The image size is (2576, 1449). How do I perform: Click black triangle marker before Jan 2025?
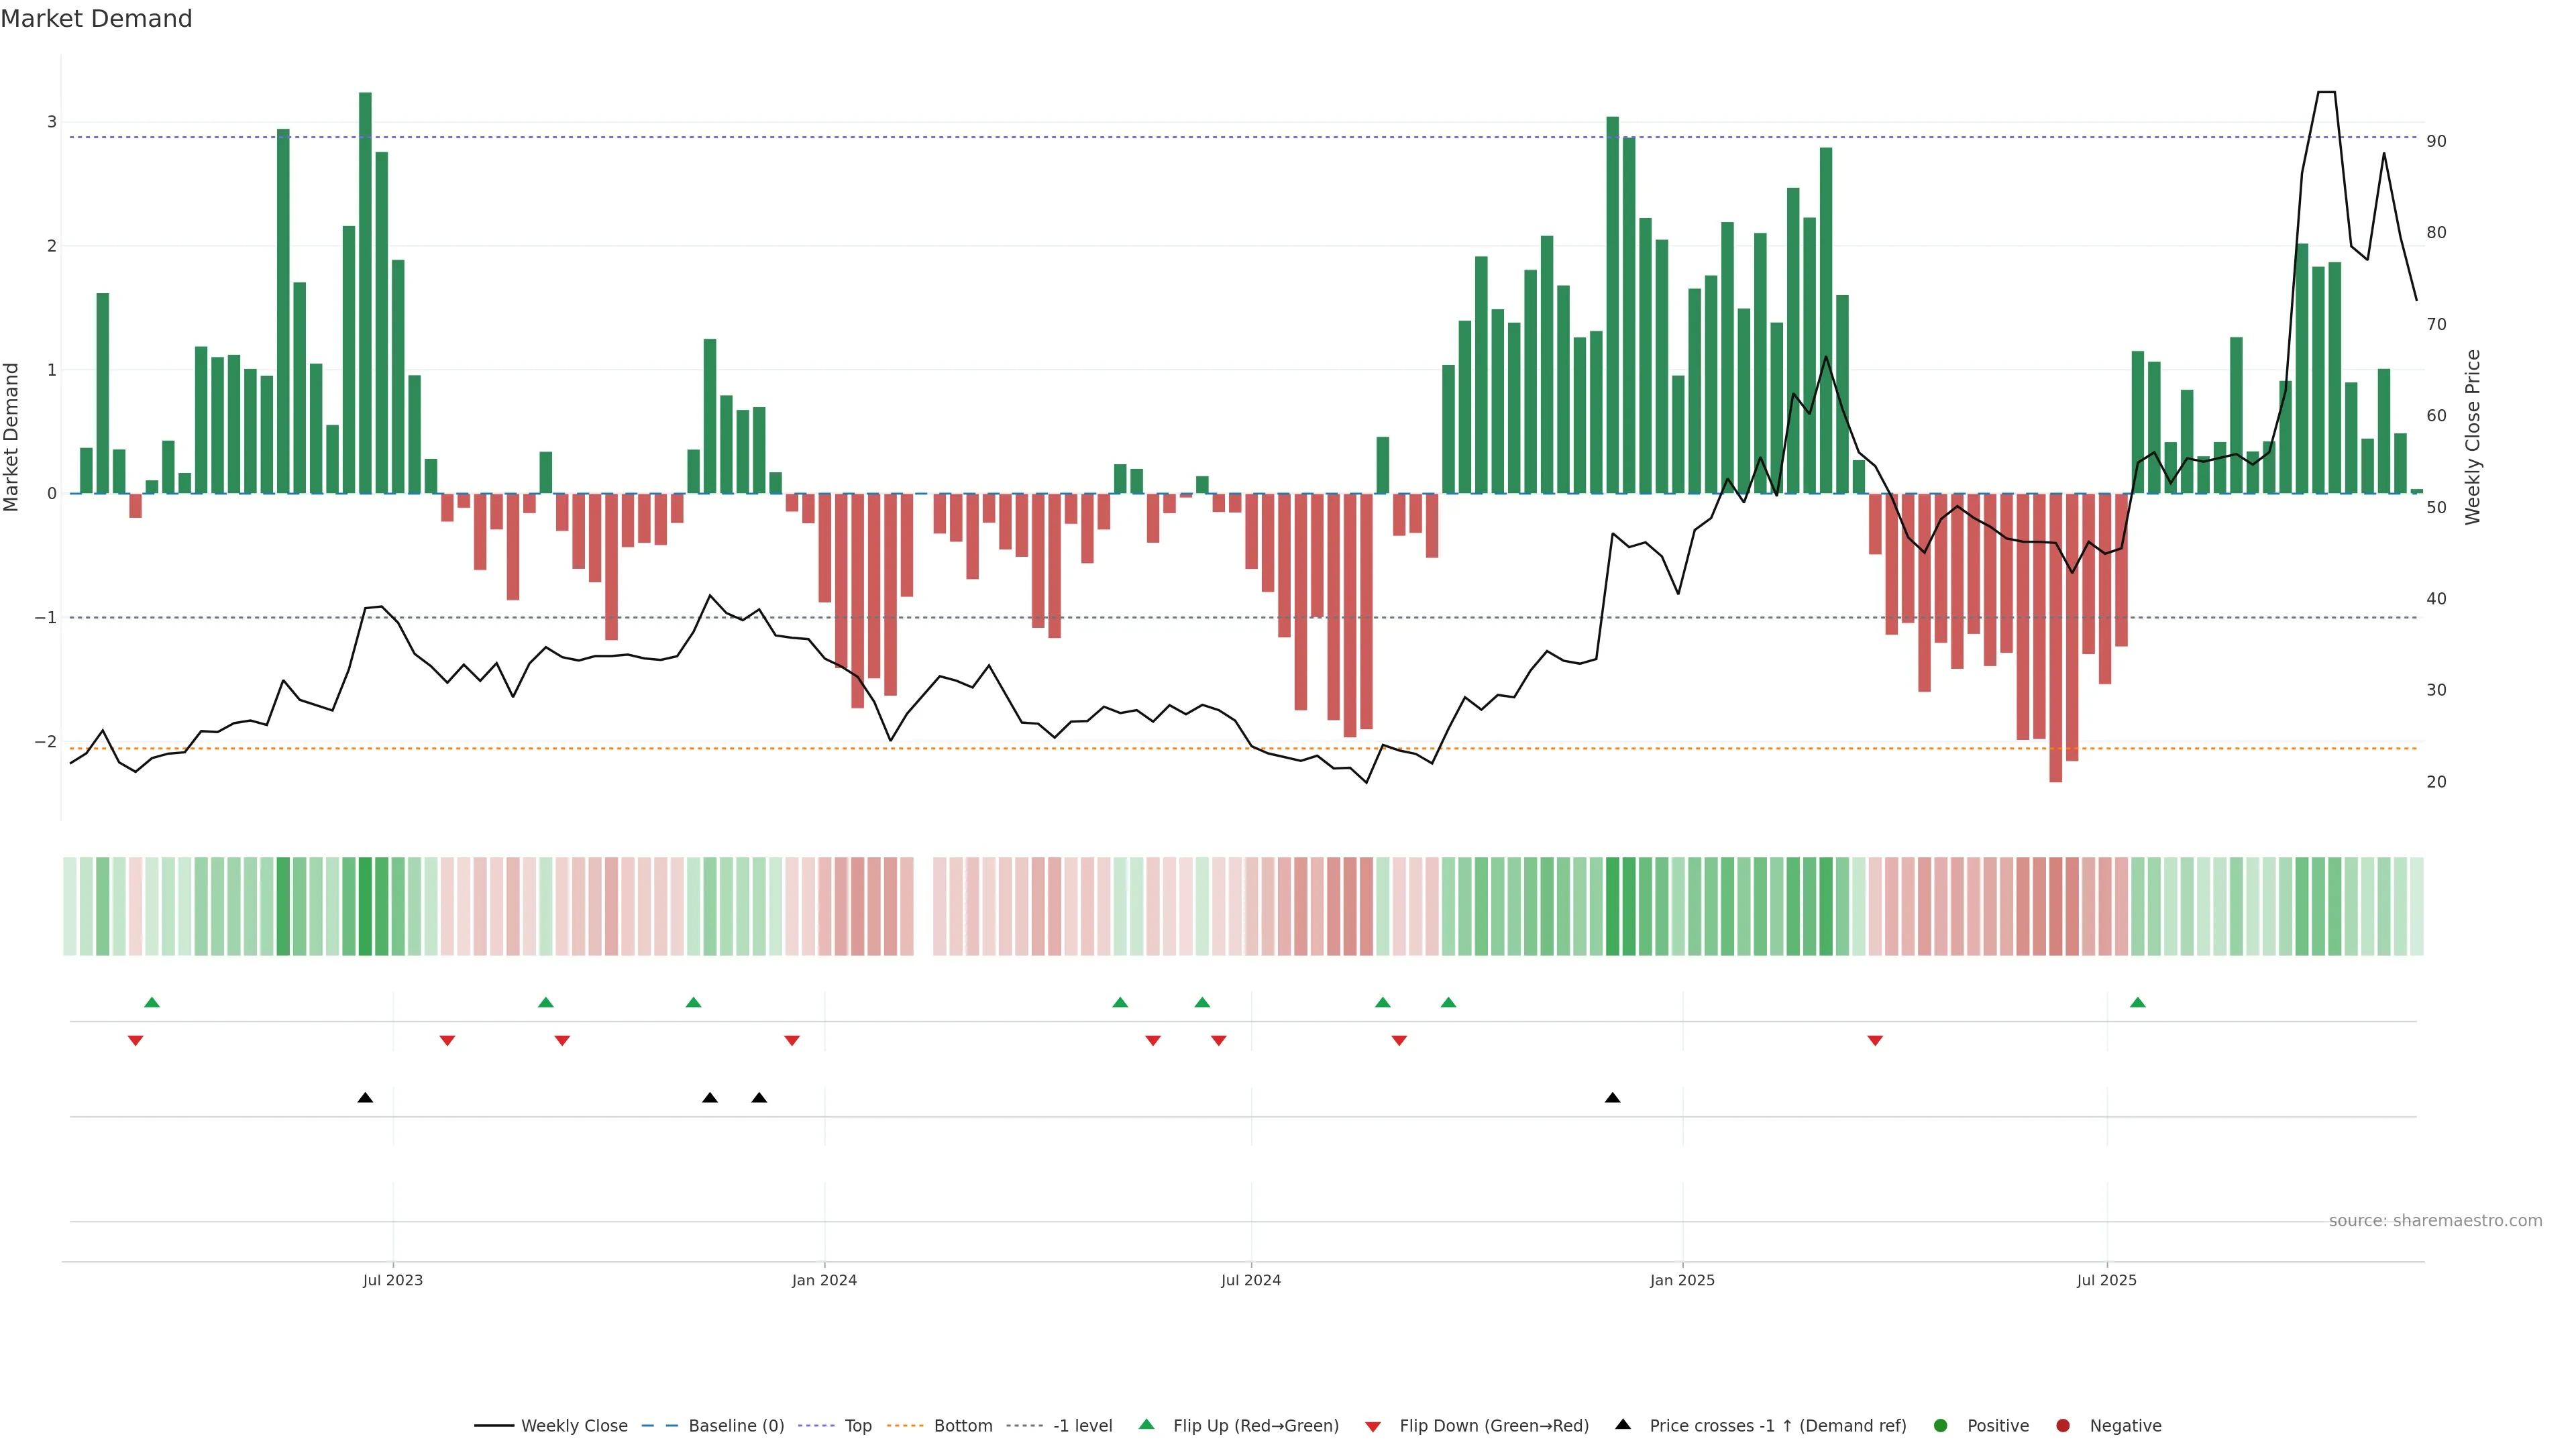1612,1098
